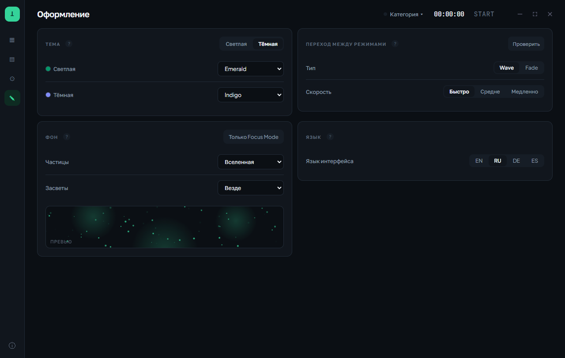Minimize the window
Image resolution: width=565 pixels, height=358 pixels.
[520, 14]
